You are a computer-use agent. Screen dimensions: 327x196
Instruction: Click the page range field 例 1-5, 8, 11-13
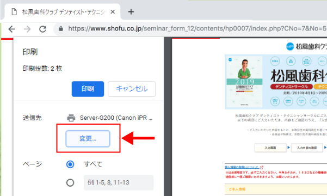[119, 182]
